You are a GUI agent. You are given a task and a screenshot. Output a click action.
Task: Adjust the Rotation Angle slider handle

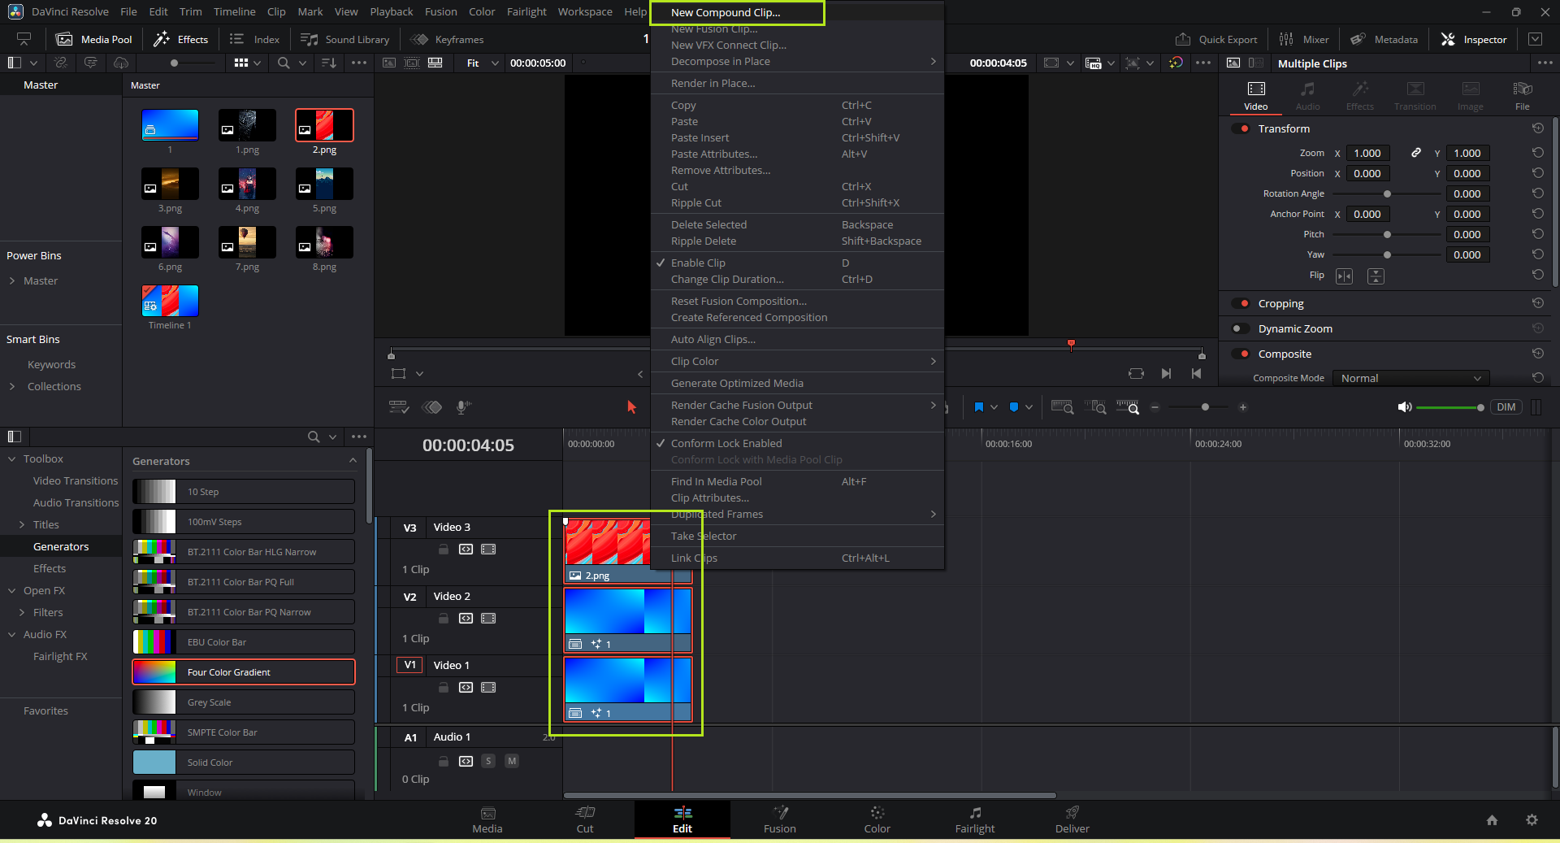click(x=1387, y=193)
